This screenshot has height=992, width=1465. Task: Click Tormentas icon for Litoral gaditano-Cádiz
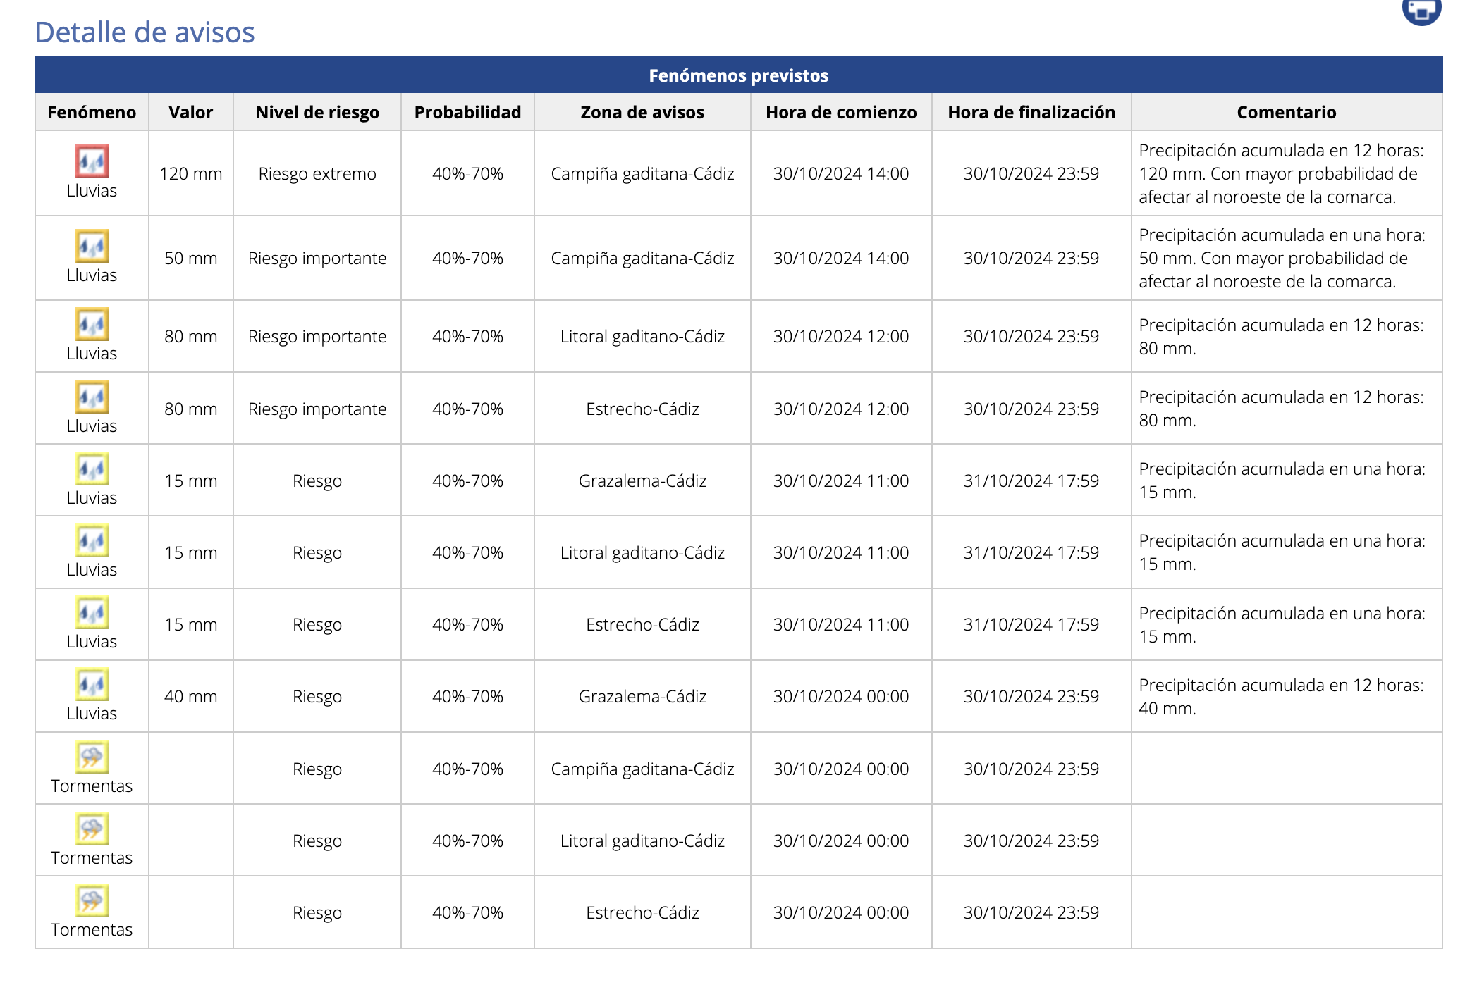click(92, 829)
